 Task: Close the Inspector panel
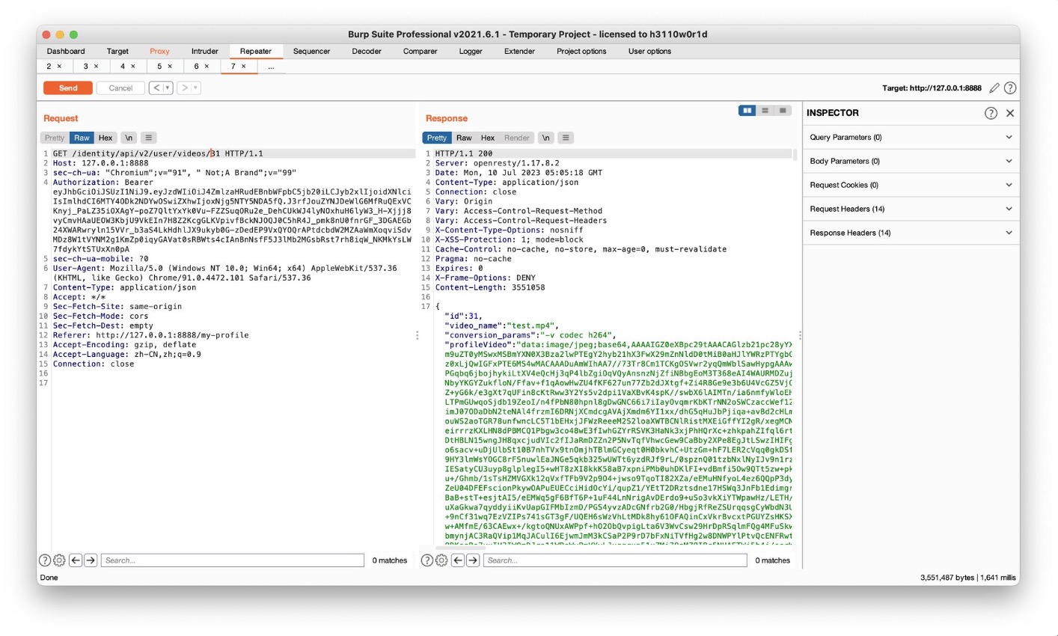tap(1010, 113)
